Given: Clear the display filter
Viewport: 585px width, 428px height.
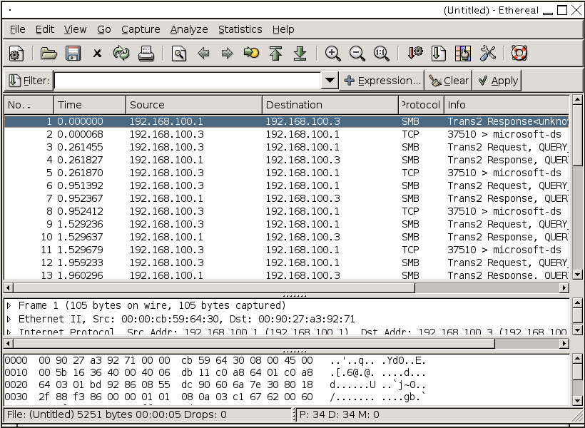Looking at the screenshot, I should click(x=449, y=81).
